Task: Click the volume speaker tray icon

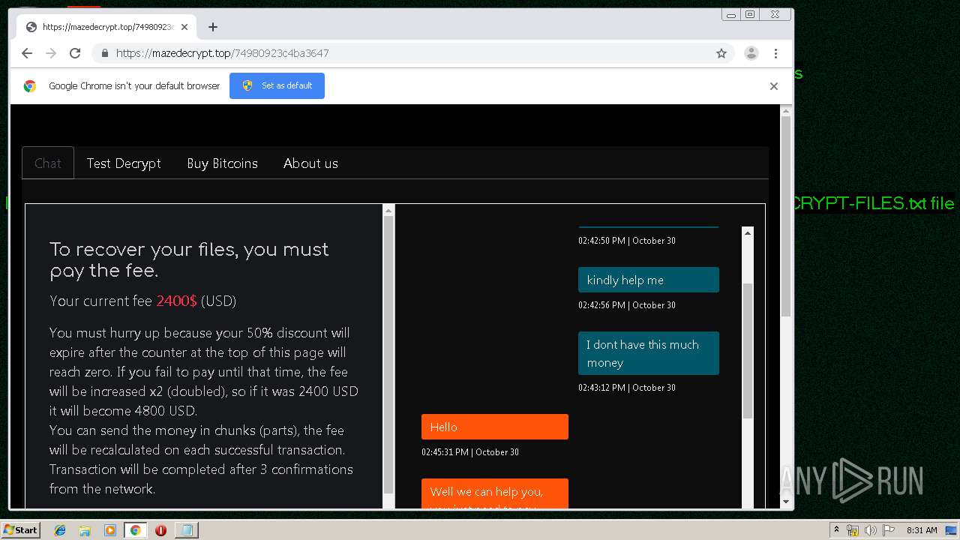Action: click(x=871, y=530)
